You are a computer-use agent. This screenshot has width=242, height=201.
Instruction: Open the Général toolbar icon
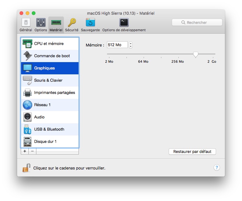click(x=26, y=22)
